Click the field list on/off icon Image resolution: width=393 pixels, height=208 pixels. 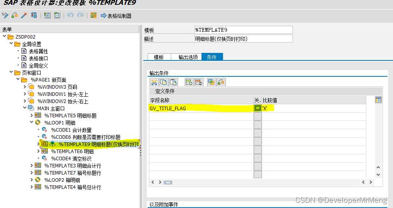(x=93, y=16)
